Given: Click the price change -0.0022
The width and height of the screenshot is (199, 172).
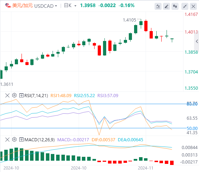Looking at the screenshot, I should point(107,5).
